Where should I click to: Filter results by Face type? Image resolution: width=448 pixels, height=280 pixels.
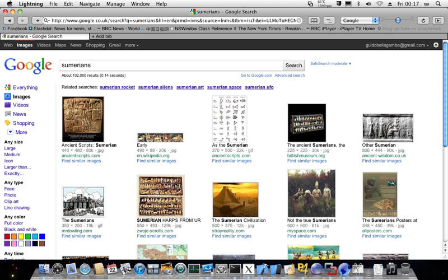pos(9,189)
